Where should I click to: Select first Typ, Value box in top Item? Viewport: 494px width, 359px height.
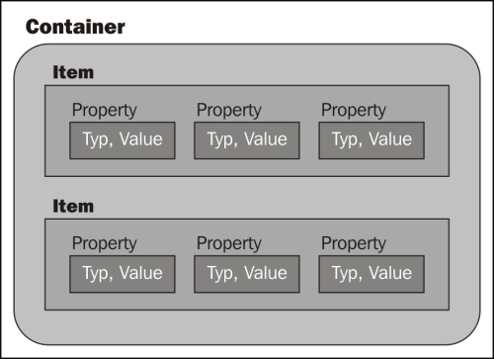point(123,140)
